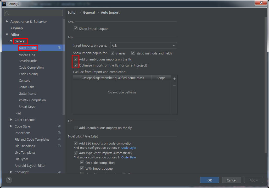Screen dimensions: 269x188
Task: Collapse the Editor tree node arrow
Action: pyautogui.click(x=7, y=35)
